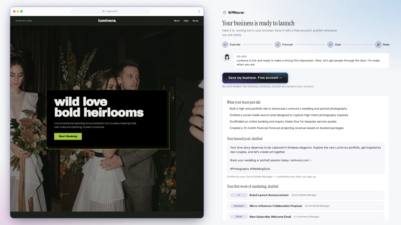Click the Outreach channel tag

coord(239,206)
